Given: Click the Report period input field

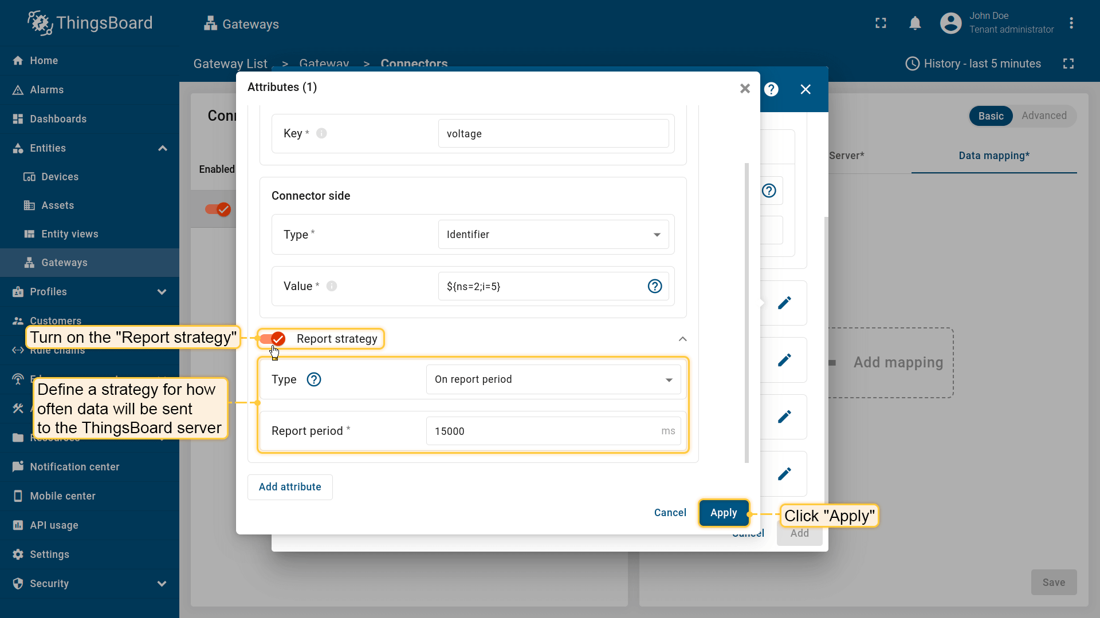Looking at the screenshot, I should (x=544, y=431).
